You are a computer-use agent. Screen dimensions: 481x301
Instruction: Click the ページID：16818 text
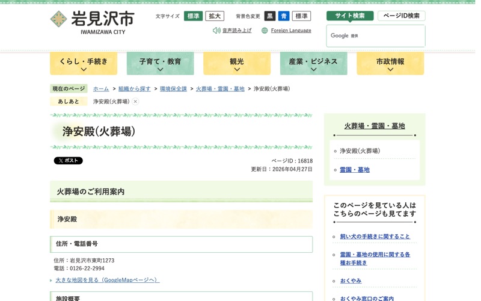point(292,161)
